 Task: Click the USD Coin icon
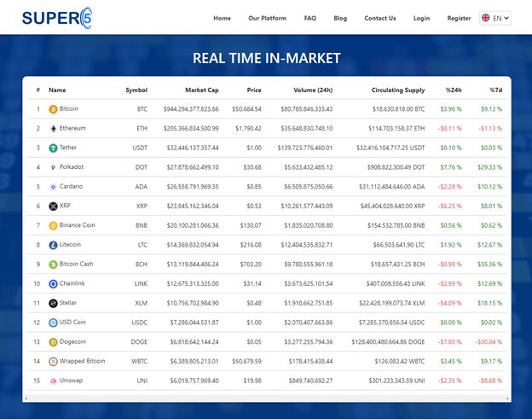click(53, 323)
